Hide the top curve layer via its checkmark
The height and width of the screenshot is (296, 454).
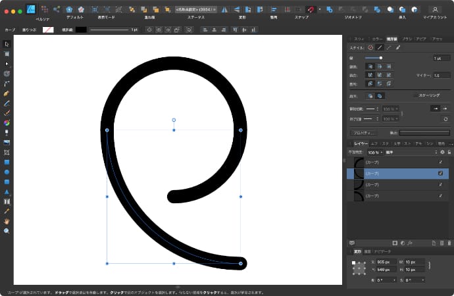pyautogui.click(x=440, y=162)
